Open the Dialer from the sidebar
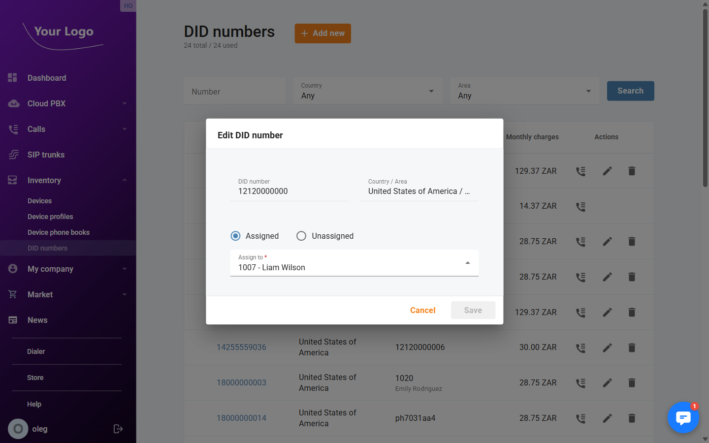 pyautogui.click(x=37, y=351)
